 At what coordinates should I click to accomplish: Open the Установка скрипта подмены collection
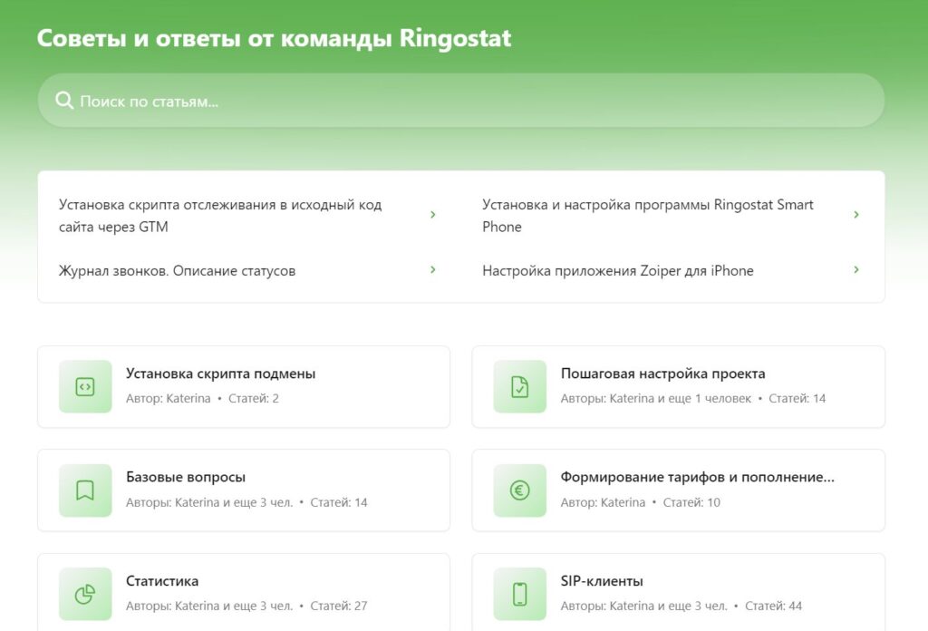(x=244, y=386)
